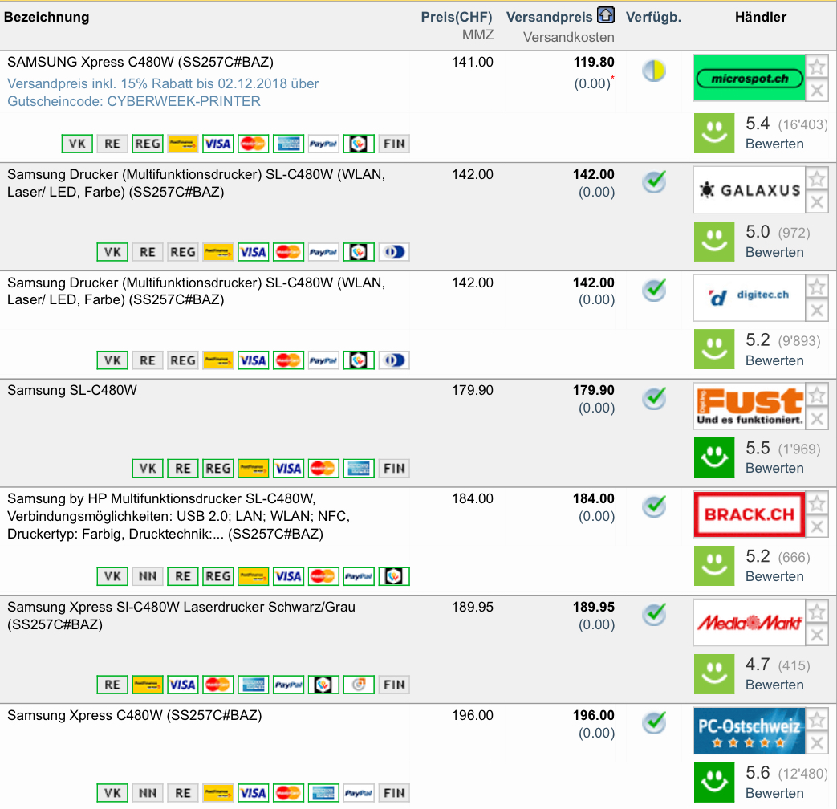Click the availability checkmark in the BRACK.CH row
Screen dimensions: 837x809
[x=655, y=506]
